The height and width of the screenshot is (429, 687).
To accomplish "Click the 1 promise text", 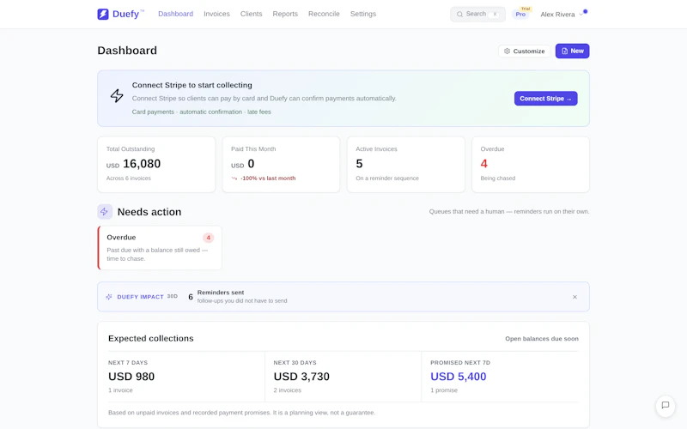I will [444, 390].
